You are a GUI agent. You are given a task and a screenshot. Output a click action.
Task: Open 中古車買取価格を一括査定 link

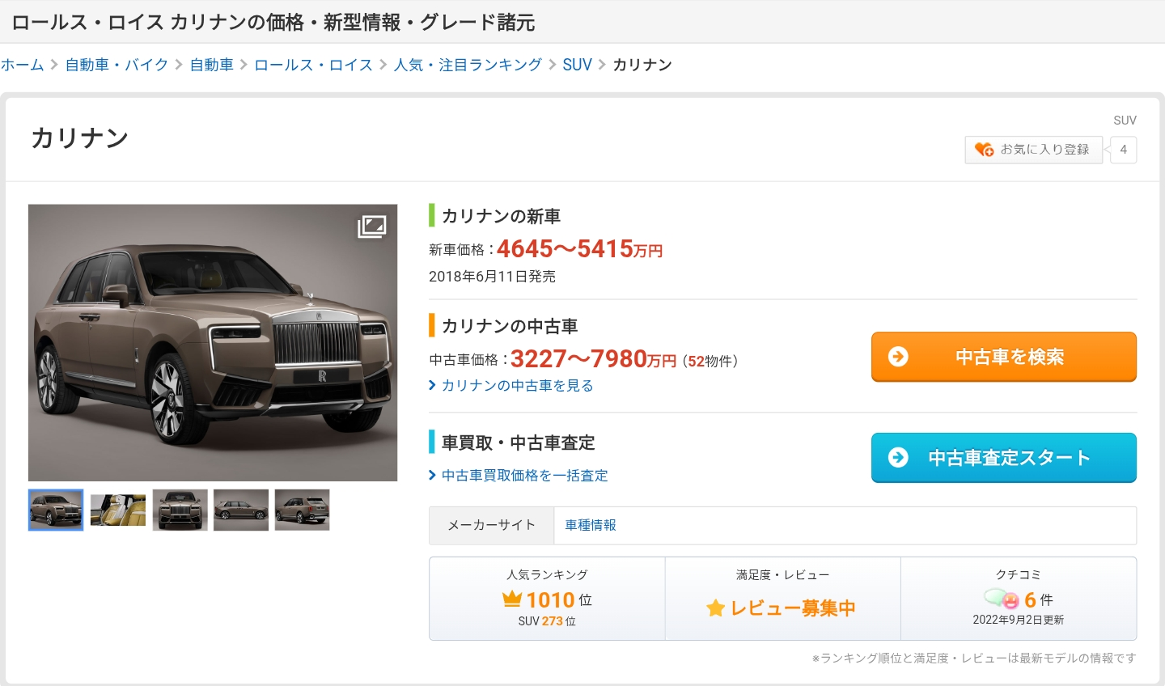tap(525, 476)
